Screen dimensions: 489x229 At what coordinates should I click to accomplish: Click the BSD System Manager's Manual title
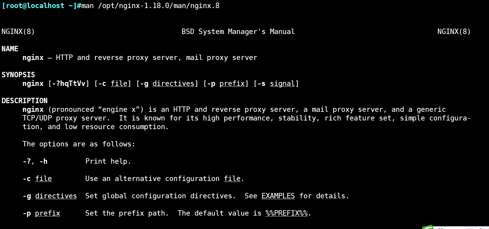coord(238,32)
